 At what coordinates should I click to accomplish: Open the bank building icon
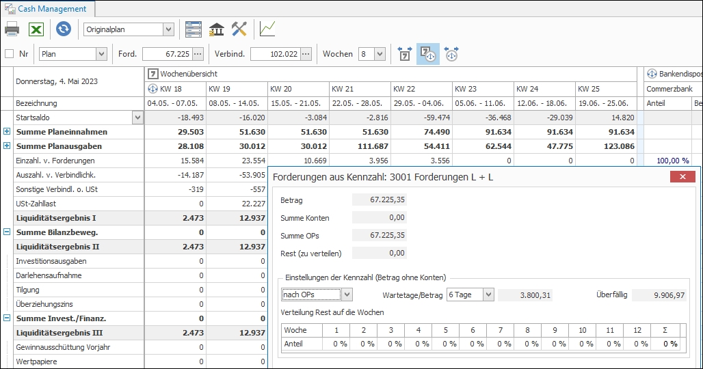coord(217,29)
